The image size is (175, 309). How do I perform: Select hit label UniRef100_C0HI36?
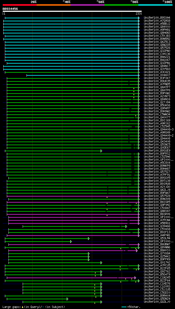[x=157, y=54]
